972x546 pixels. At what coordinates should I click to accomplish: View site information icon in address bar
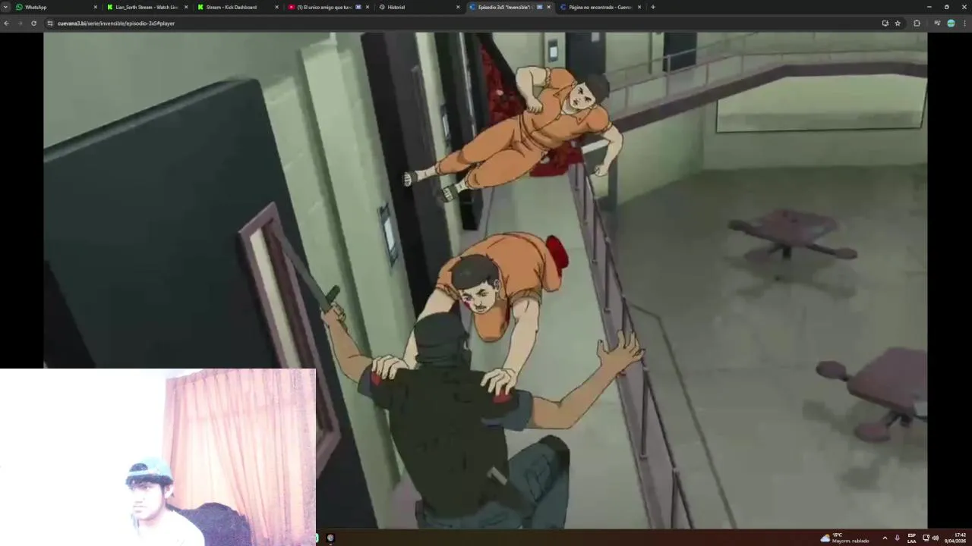click(50, 24)
